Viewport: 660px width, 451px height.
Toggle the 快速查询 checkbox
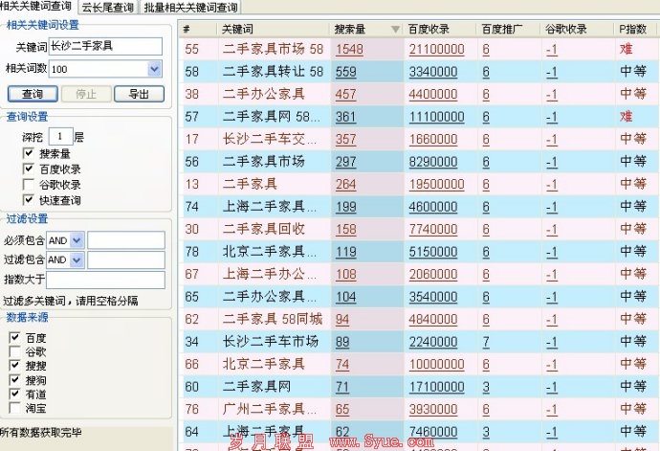tap(29, 200)
